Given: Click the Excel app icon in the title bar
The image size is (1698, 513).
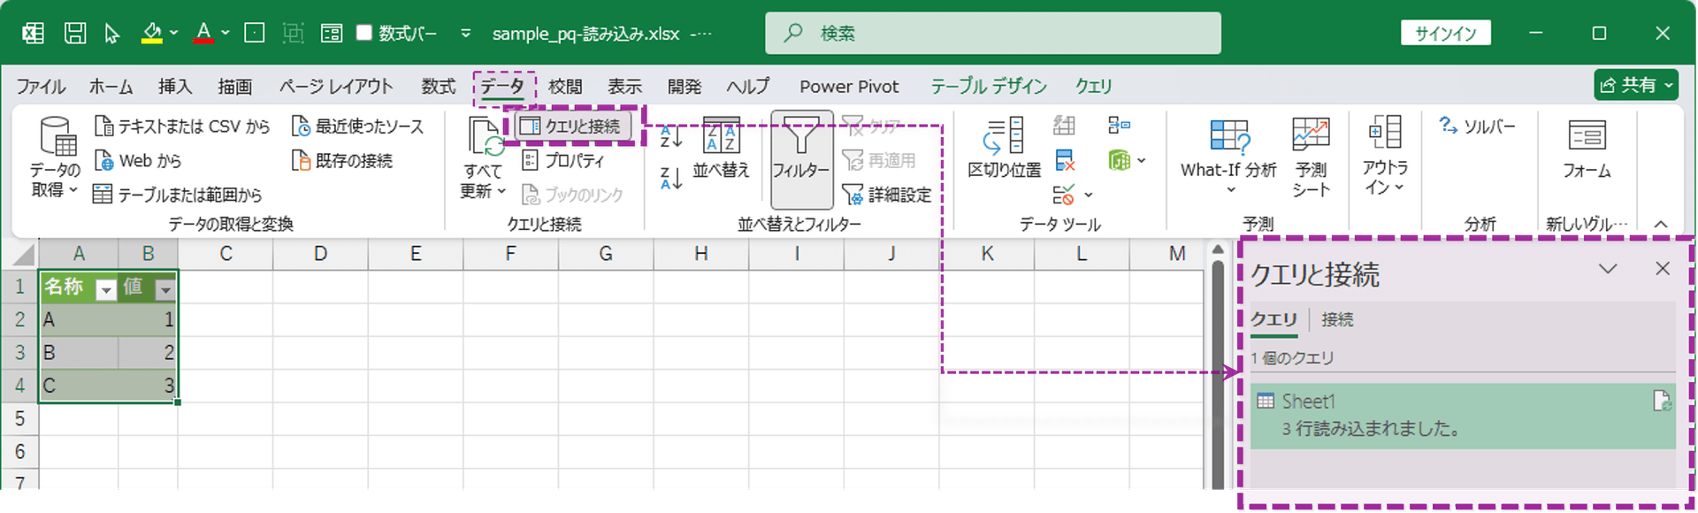Looking at the screenshot, I should click(34, 34).
